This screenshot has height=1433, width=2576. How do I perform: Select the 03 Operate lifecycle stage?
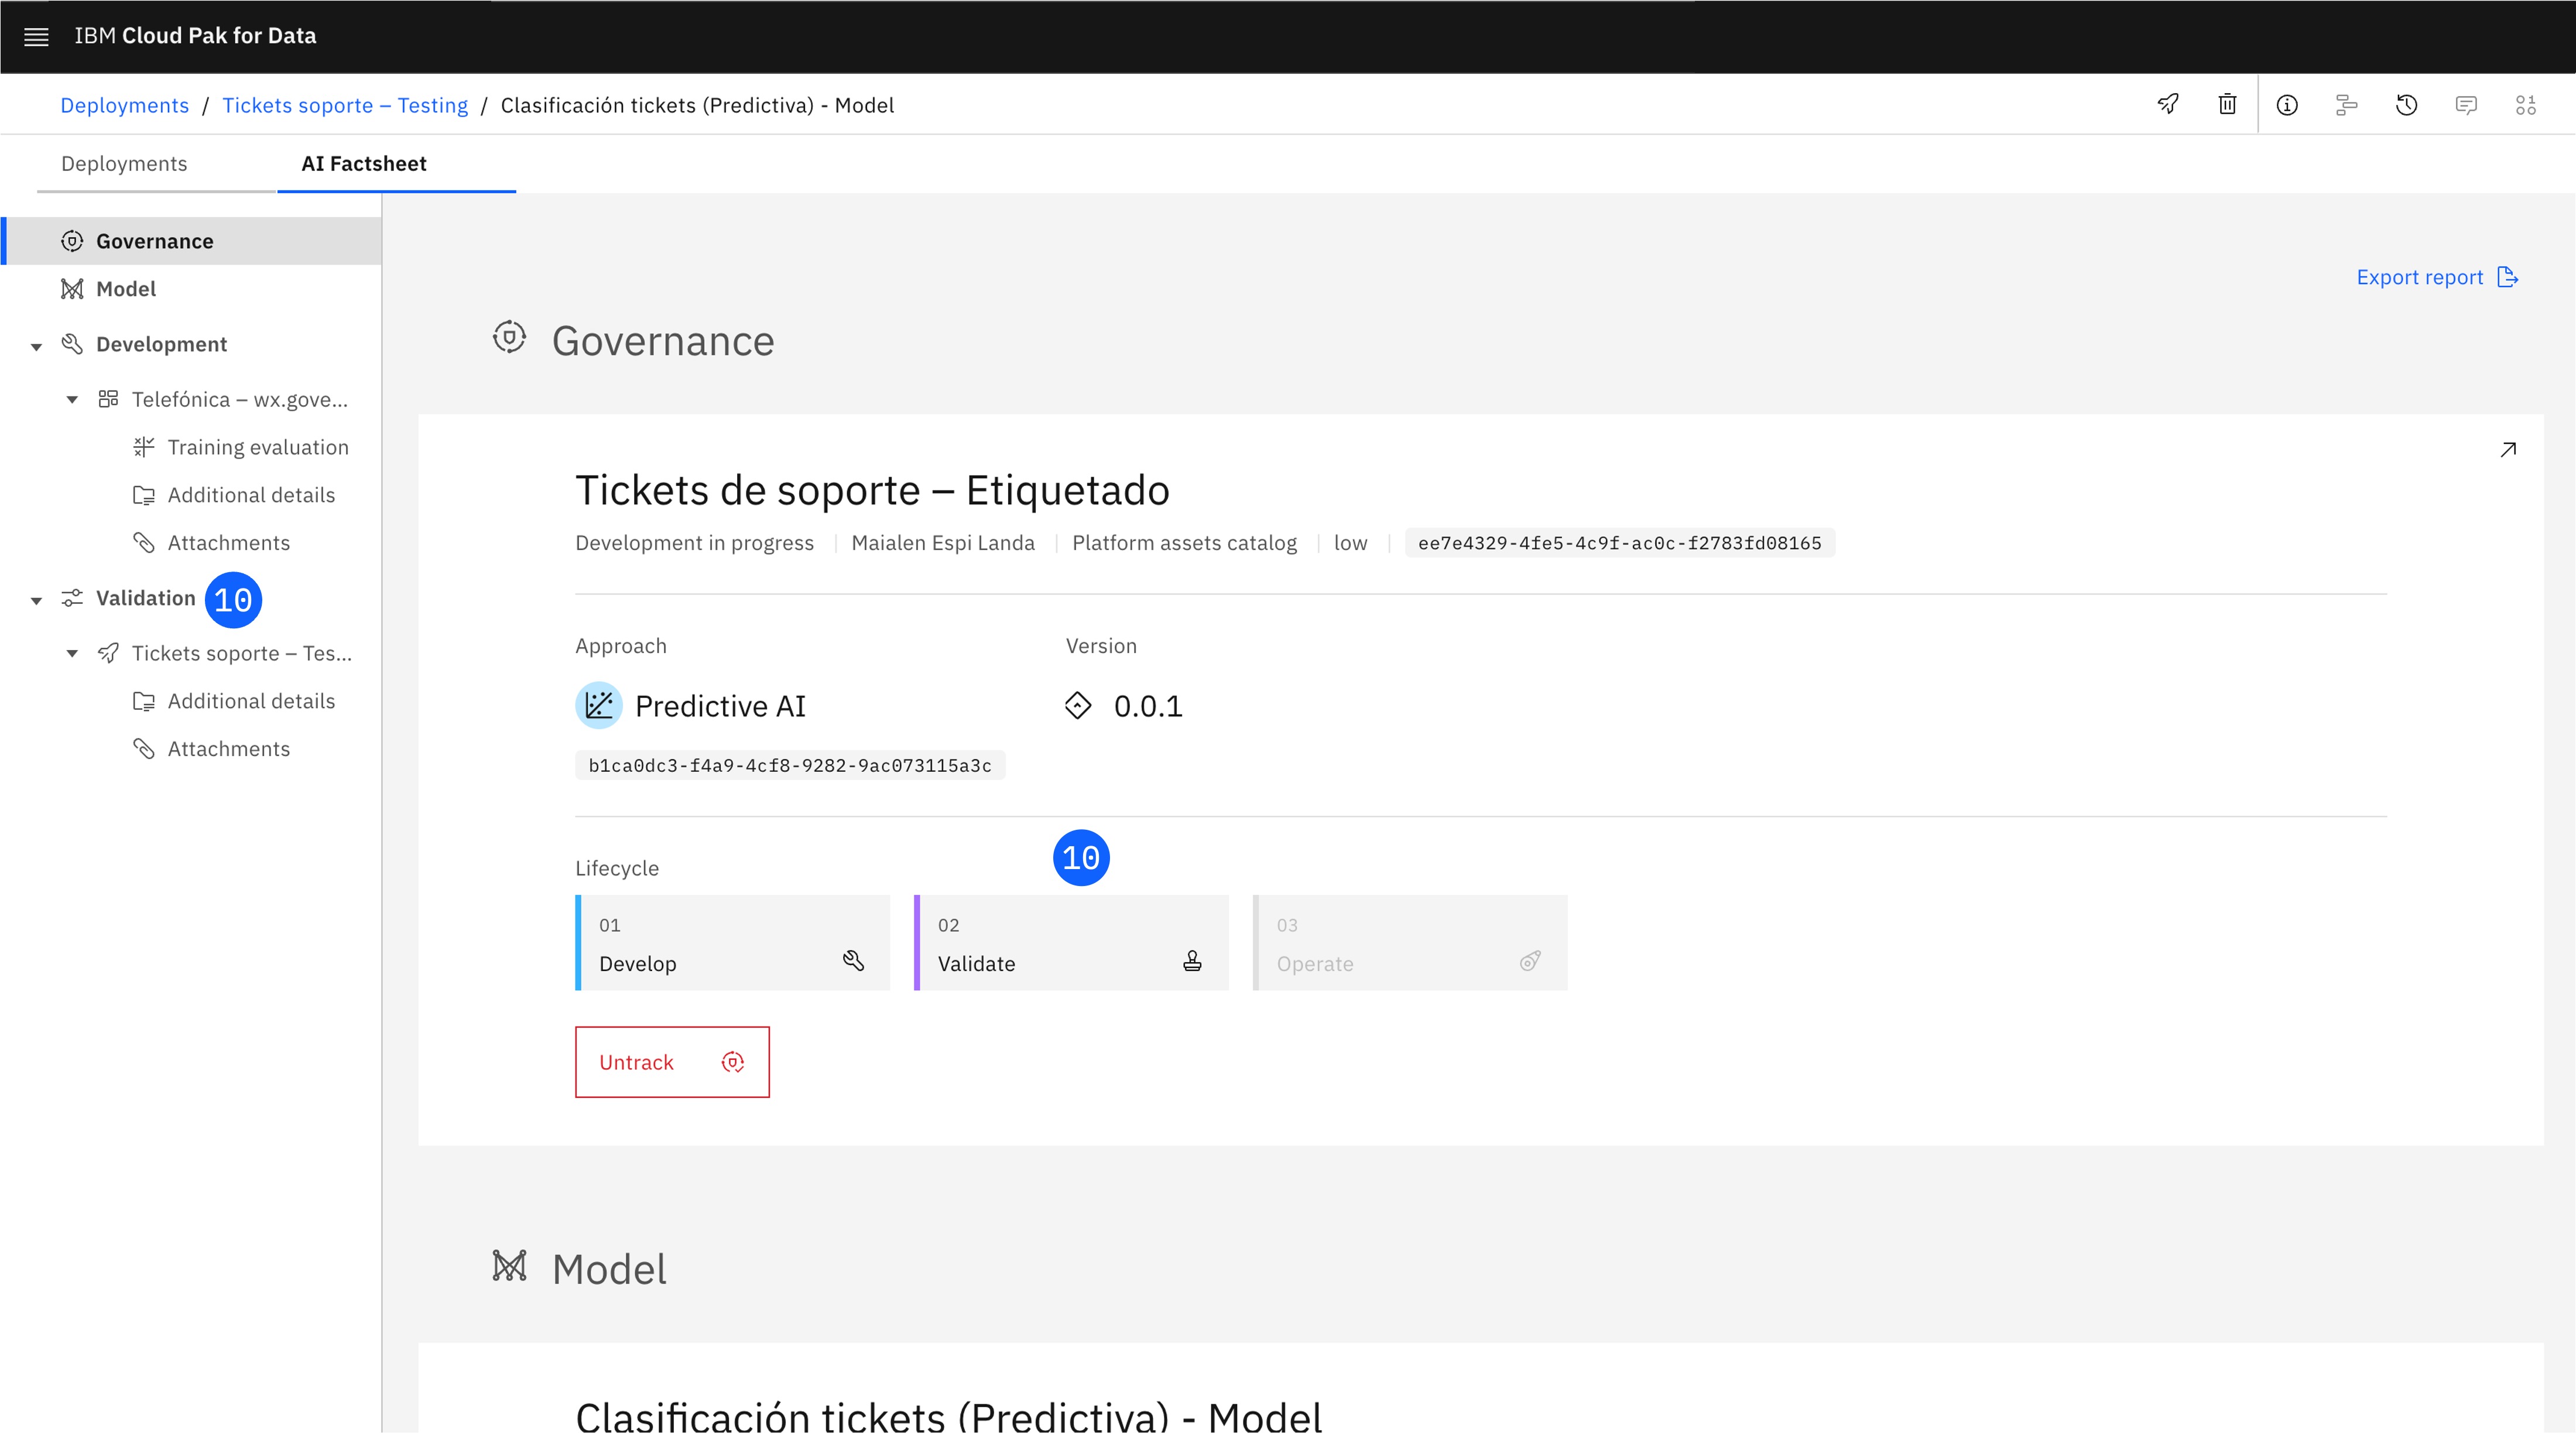tap(1410, 943)
